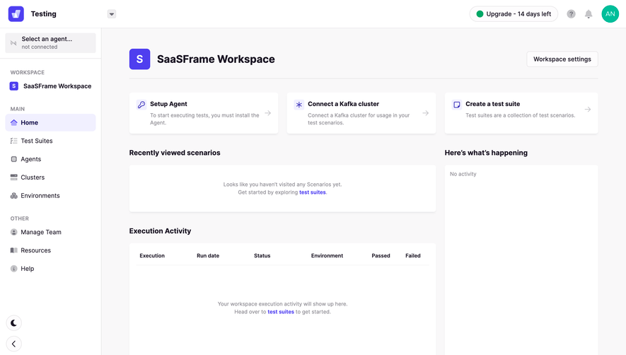
Task: Open the Testing organization dropdown arrow
Action: click(112, 14)
